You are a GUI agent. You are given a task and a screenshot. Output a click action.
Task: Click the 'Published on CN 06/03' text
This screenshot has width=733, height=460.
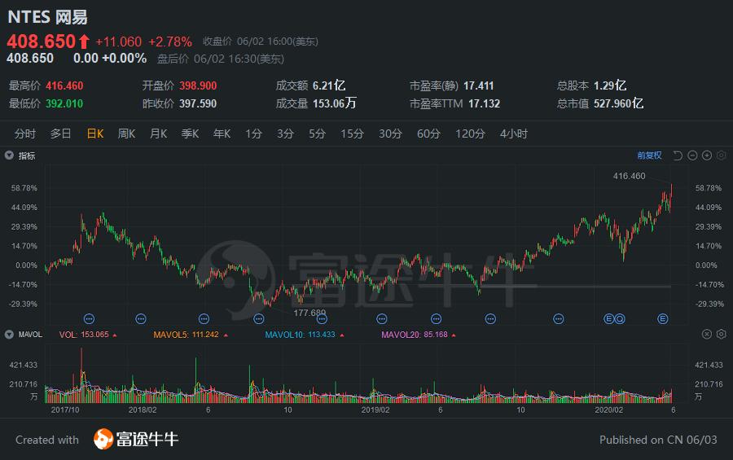(x=658, y=440)
